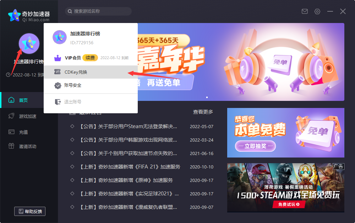Image resolution: width=355 pixels, height=223 pixels.
Task: Click the date 2022-05-07
Action: tap(202, 126)
